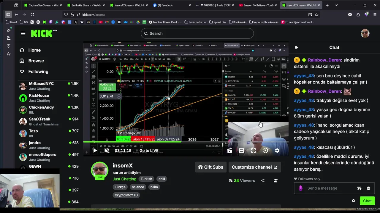Click the purple microphone icon in chat input
This screenshot has height=213, width=380.
300,188
